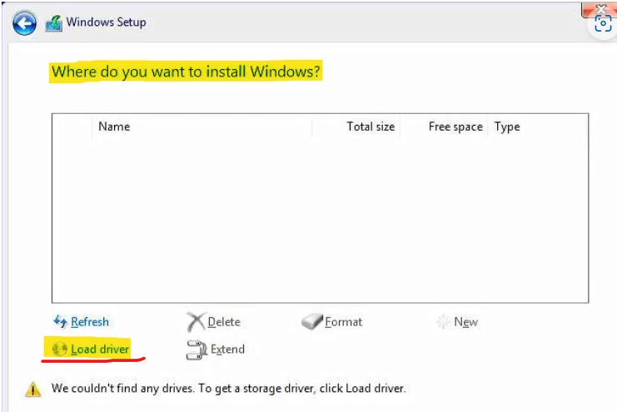Click the Refresh link text
This screenshot has width=617, height=412.
pos(90,322)
